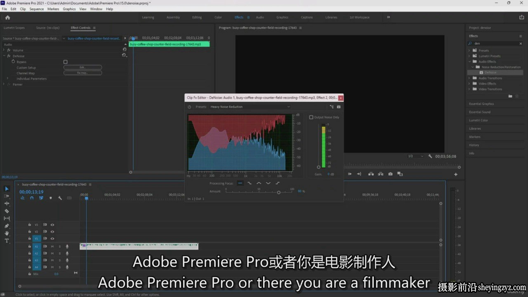The image size is (528, 297).
Task: Open the File menu
Action: click(5, 9)
